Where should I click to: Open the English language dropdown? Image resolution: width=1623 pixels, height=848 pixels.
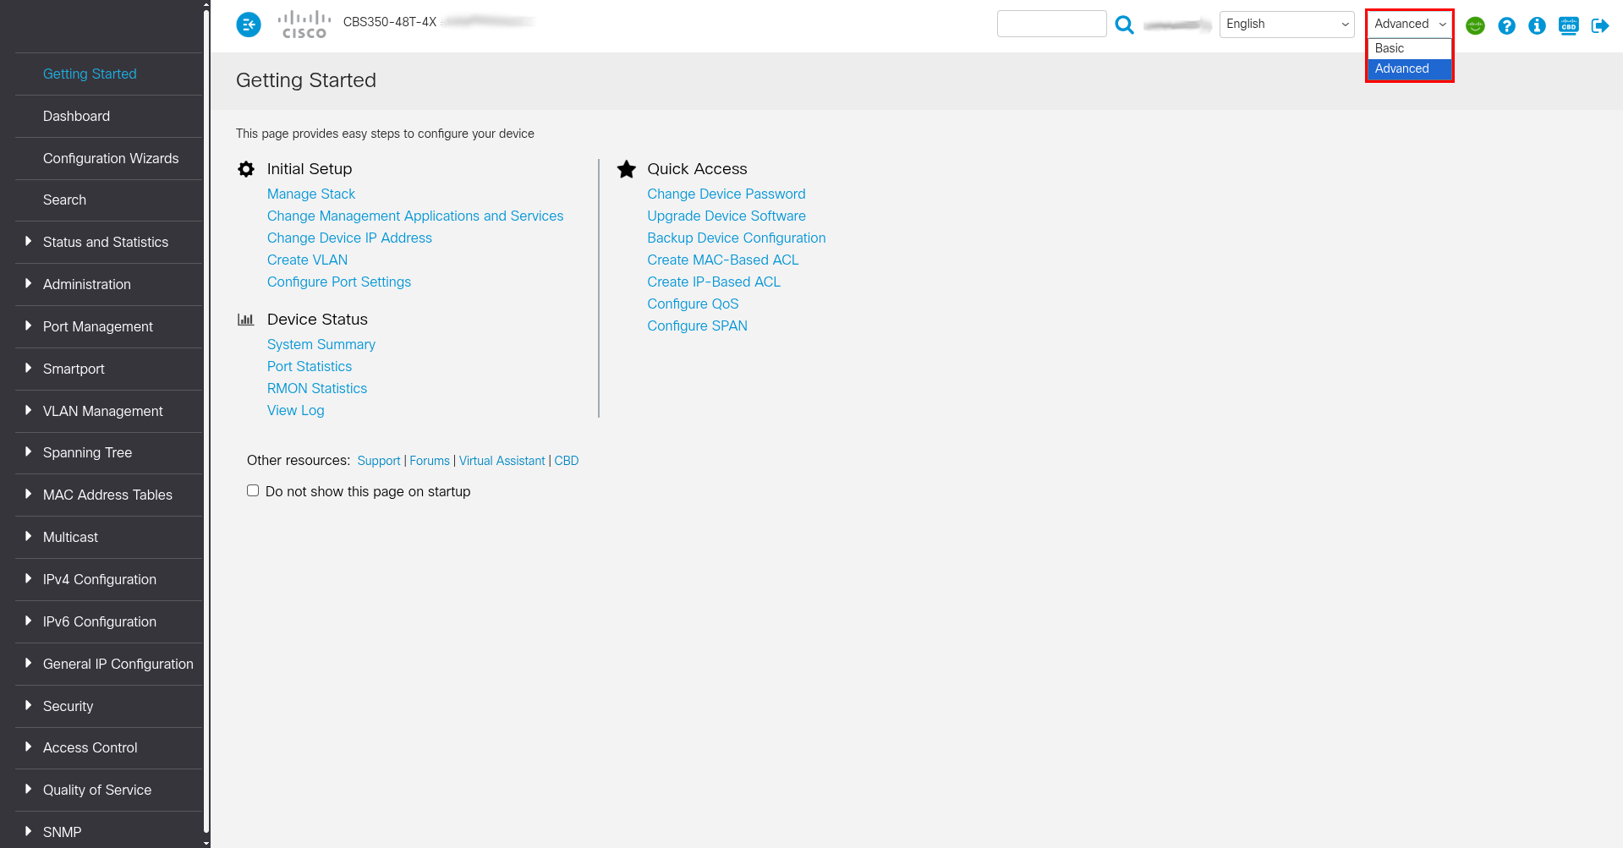(x=1286, y=24)
